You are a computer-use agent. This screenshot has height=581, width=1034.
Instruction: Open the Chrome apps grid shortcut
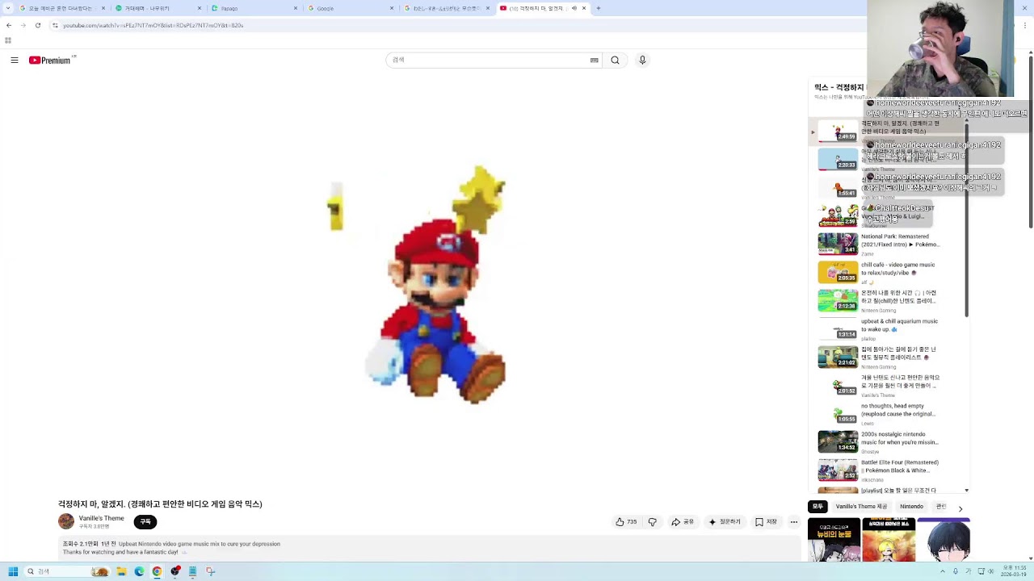pos(8,40)
